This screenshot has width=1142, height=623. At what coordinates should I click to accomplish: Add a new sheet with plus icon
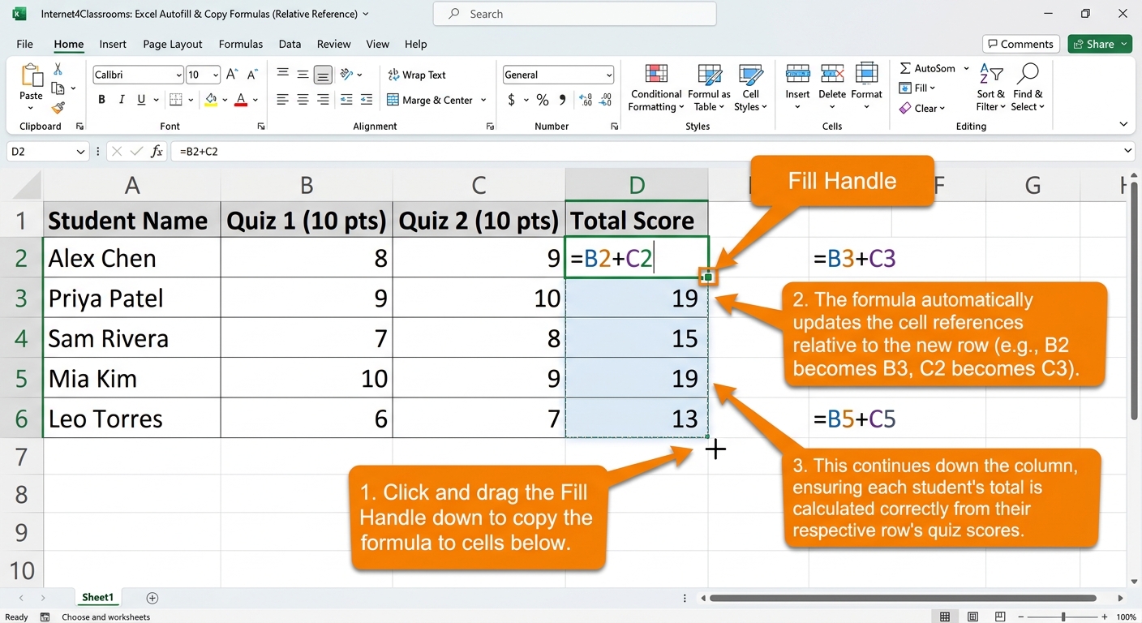coord(152,598)
